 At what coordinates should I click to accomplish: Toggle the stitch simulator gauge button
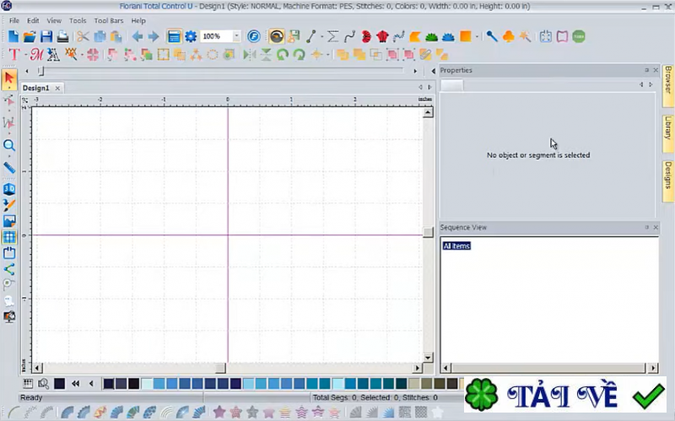point(277,36)
